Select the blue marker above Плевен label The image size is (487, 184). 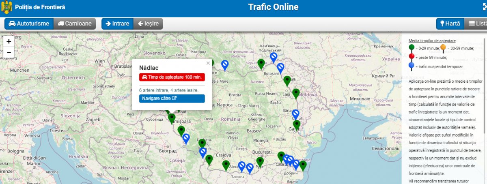pos(250,168)
